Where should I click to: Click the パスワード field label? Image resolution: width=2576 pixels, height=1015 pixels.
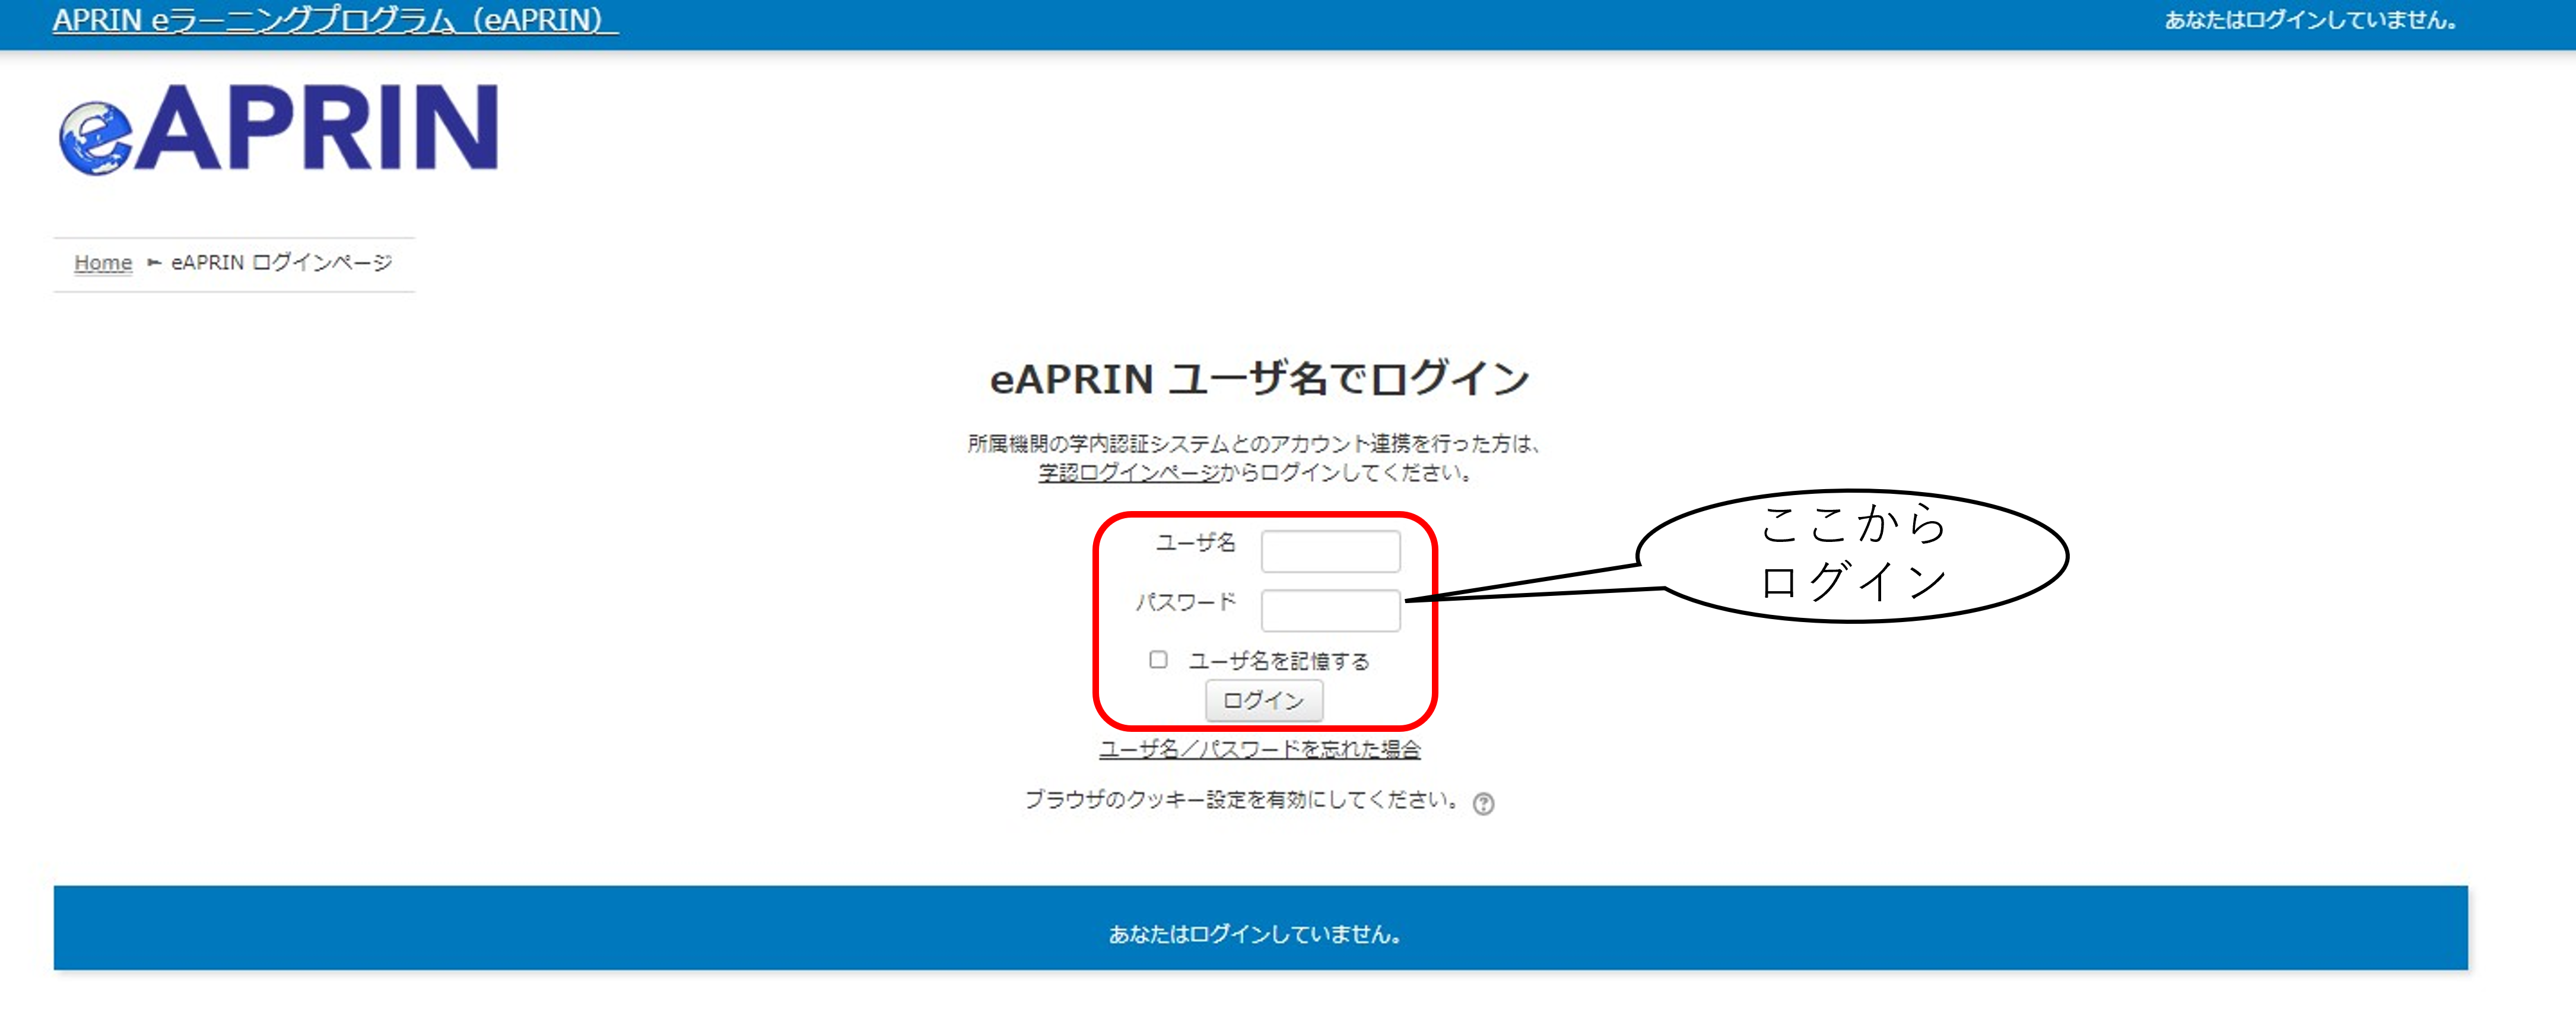coord(1186,602)
